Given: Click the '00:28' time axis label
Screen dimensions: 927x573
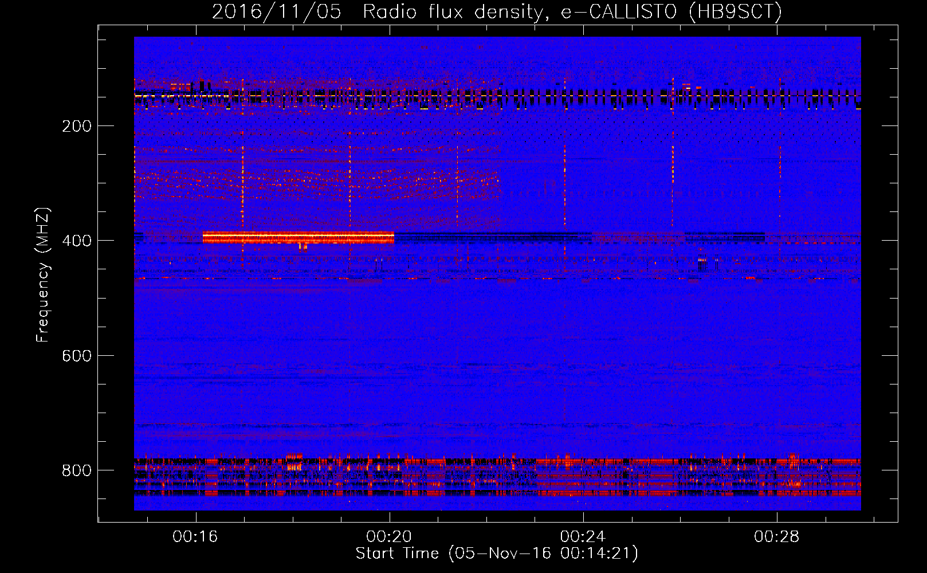Looking at the screenshot, I should coord(776,537).
